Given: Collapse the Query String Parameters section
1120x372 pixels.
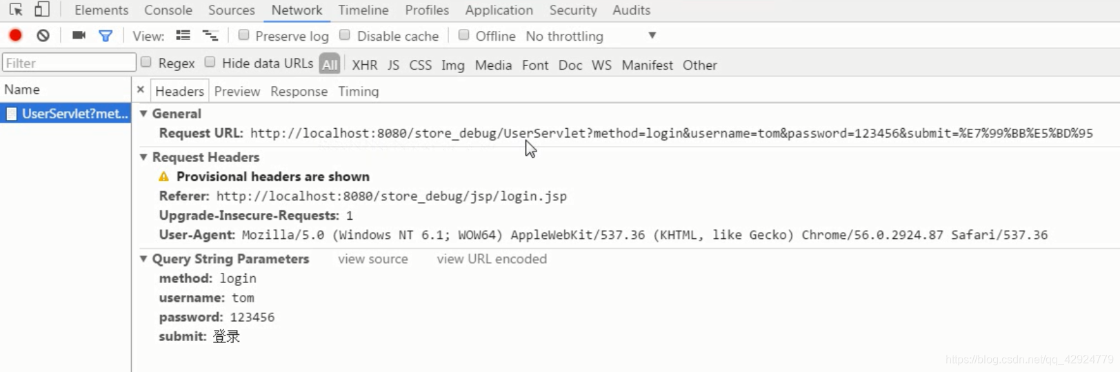Looking at the screenshot, I should tap(143, 259).
